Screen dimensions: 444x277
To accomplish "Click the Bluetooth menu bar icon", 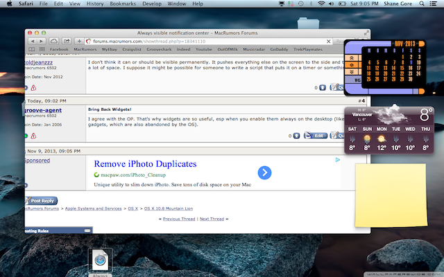I will [311, 3].
